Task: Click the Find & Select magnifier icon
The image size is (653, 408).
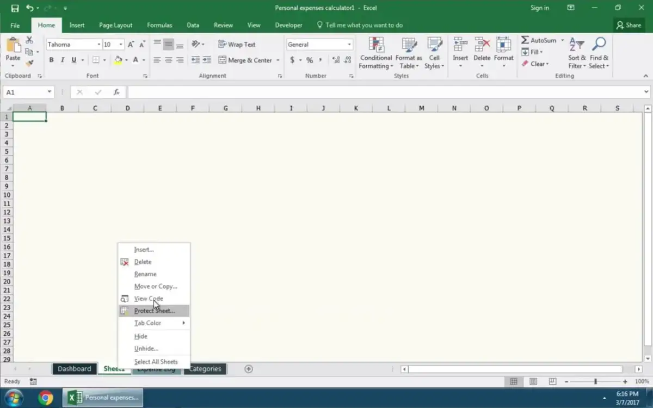Action: click(x=599, y=45)
